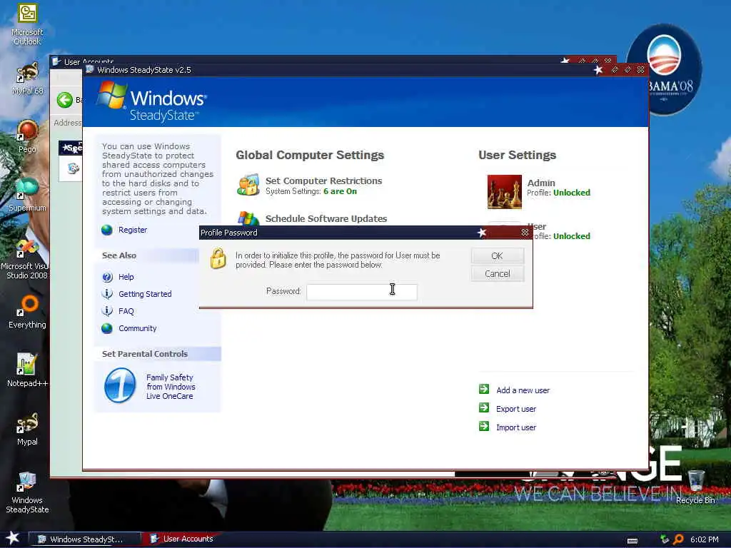Open the FAQ link

pos(126,311)
